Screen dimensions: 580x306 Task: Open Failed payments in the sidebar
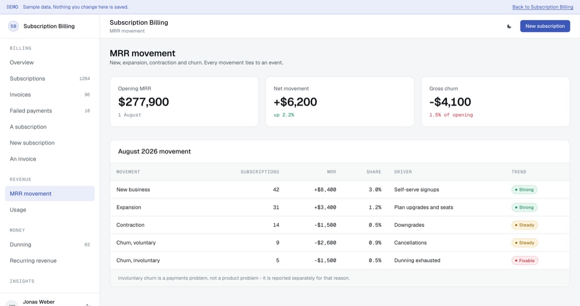tap(50, 111)
